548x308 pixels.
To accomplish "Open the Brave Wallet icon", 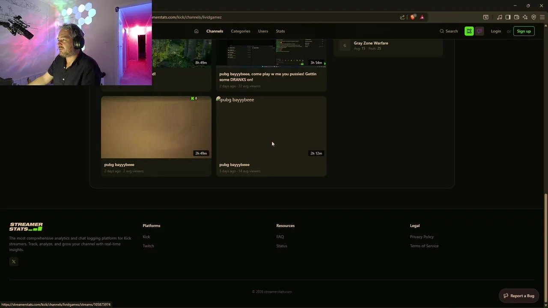I will click(x=516, y=17).
